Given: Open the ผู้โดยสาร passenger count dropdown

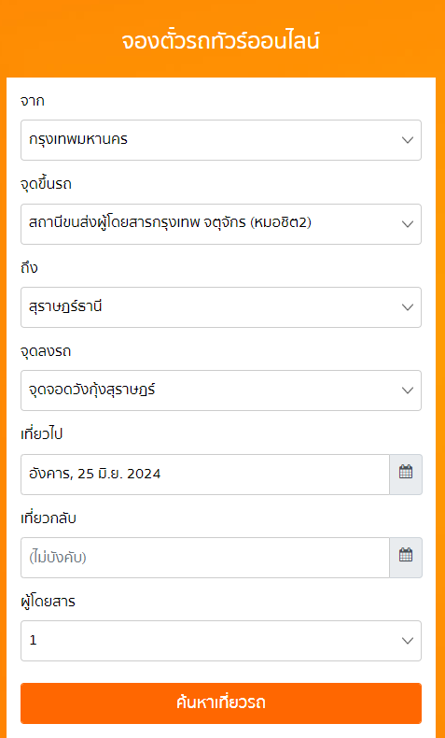Looking at the screenshot, I should click(221, 641).
